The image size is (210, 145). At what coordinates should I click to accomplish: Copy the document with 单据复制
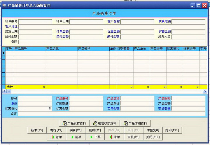point(153,130)
